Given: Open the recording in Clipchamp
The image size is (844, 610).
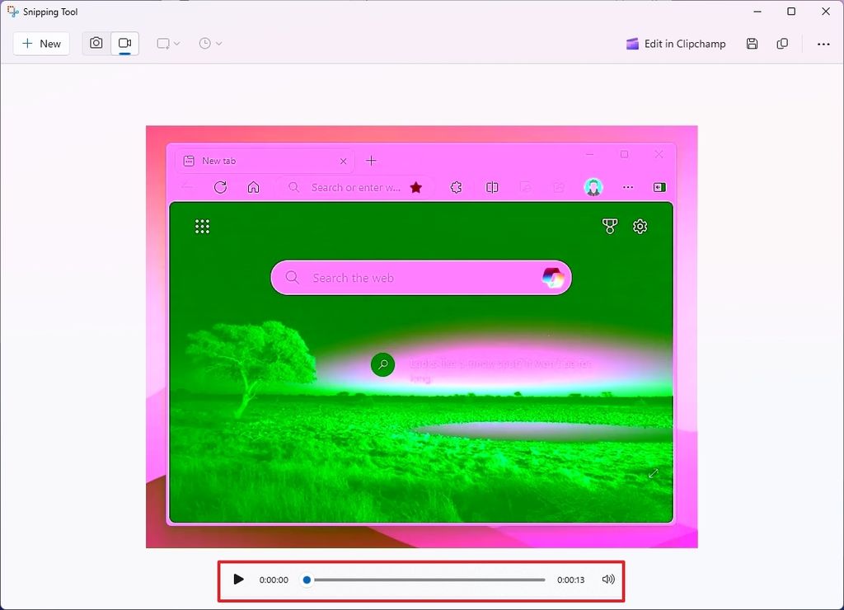Looking at the screenshot, I should (676, 44).
